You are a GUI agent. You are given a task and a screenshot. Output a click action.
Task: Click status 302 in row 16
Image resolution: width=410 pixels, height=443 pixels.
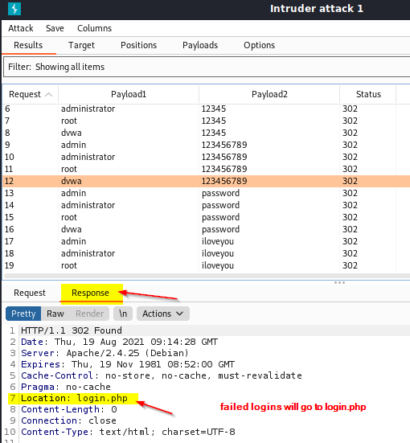(x=350, y=229)
